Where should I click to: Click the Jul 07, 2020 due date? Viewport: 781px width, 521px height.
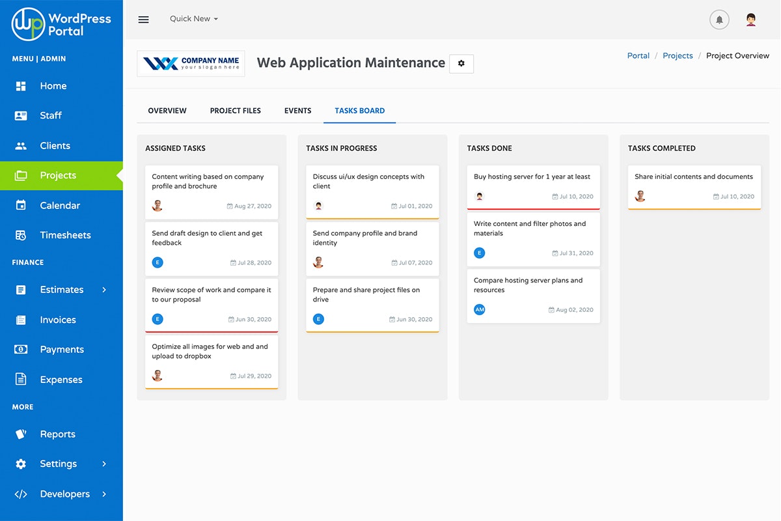point(411,263)
